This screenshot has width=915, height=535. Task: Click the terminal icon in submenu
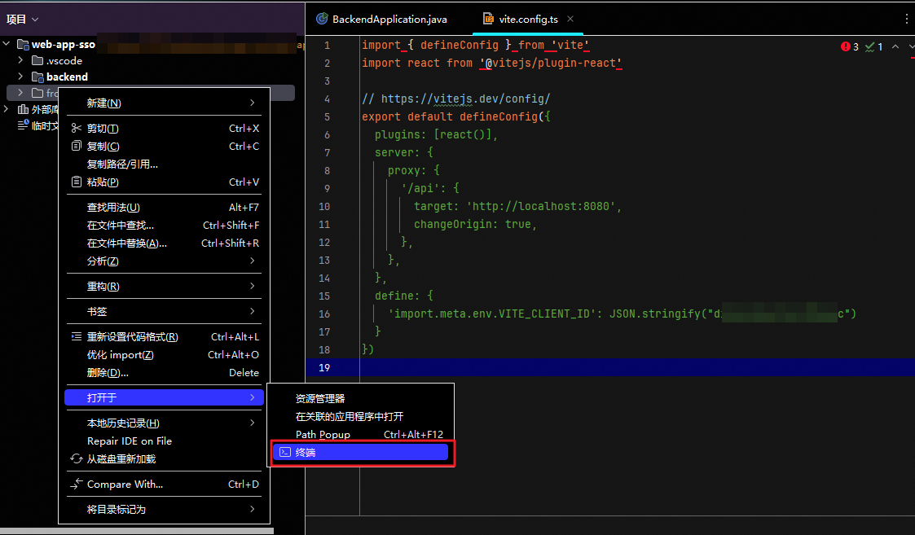click(x=285, y=452)
